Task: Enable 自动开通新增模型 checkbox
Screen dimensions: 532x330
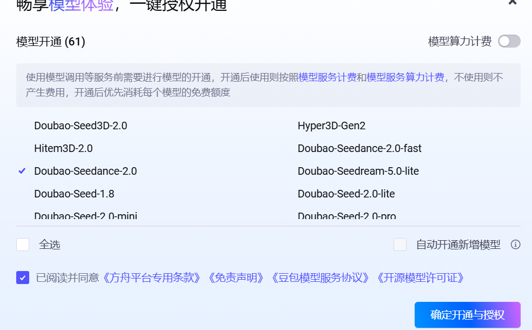Action: [400, 245]
